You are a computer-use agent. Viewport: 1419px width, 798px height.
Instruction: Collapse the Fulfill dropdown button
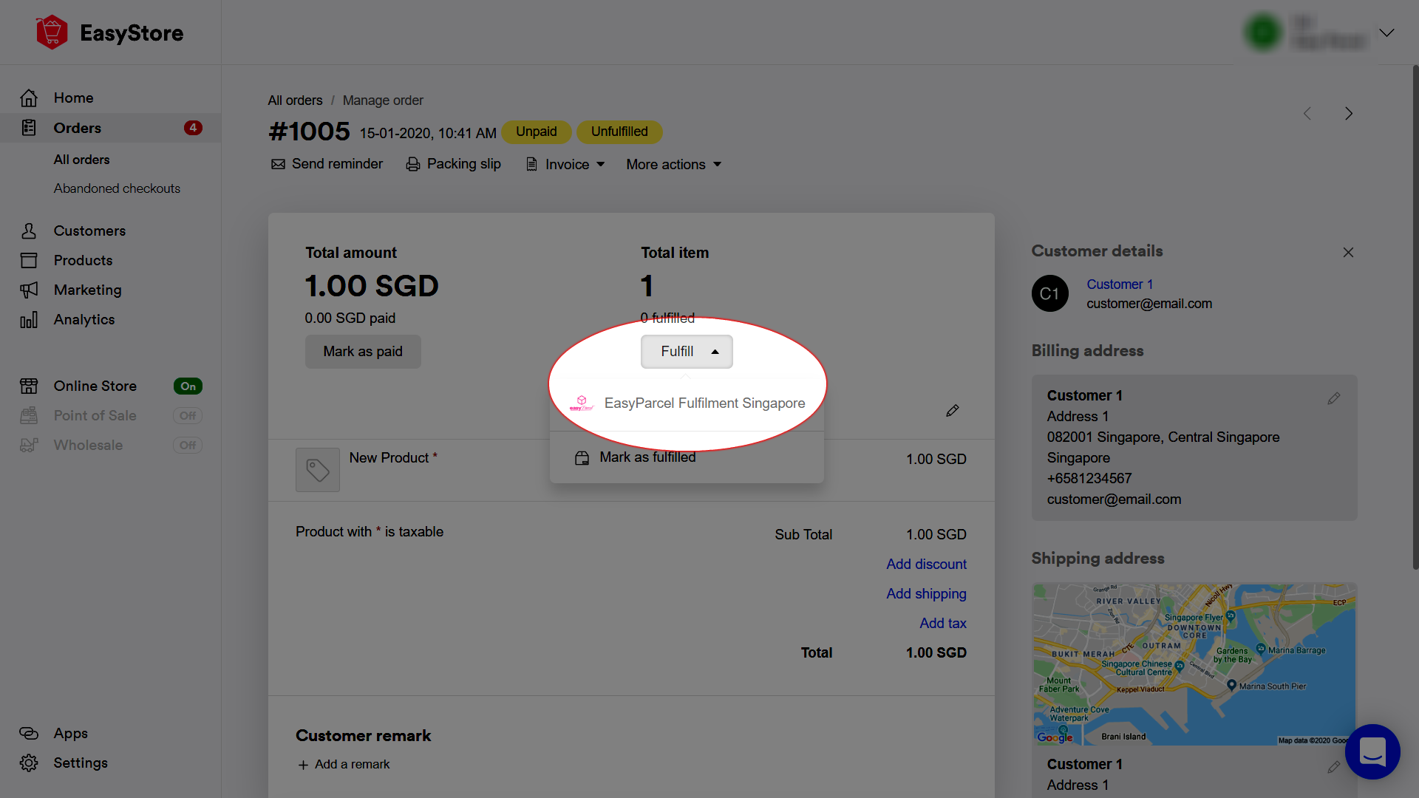(687, 352)
